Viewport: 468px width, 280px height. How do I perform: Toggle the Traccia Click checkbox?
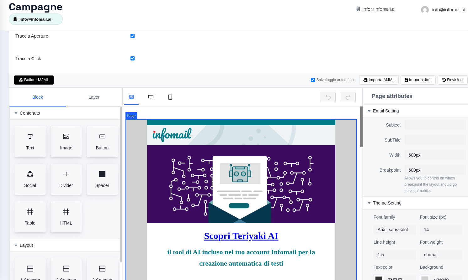132,59
